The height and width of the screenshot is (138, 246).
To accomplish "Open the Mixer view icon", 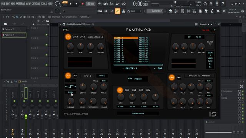I will point(188,11).
